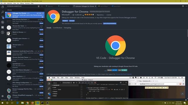Open the Terminal menu
This screenshot has height=105, width=188.
pos(27,3)
